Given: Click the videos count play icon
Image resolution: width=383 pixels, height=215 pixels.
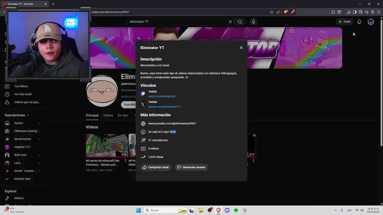Looking at the screenshot, I should [143, 149].
